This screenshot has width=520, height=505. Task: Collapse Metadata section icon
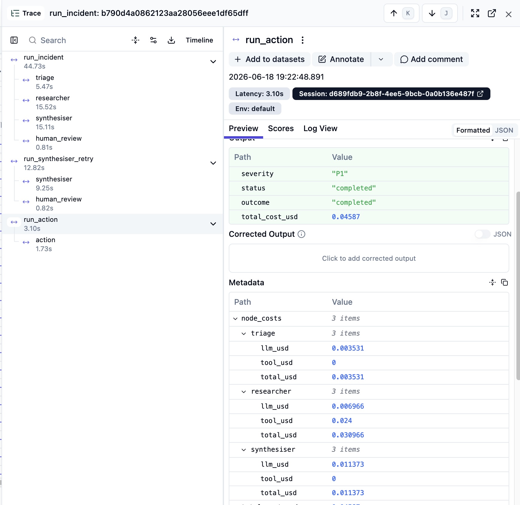(492, 282)
